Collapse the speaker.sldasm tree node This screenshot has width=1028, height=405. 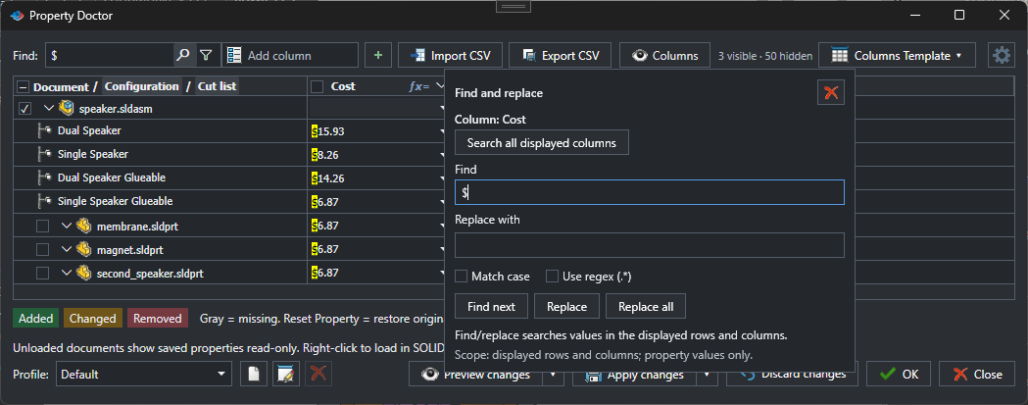point(49,108)
